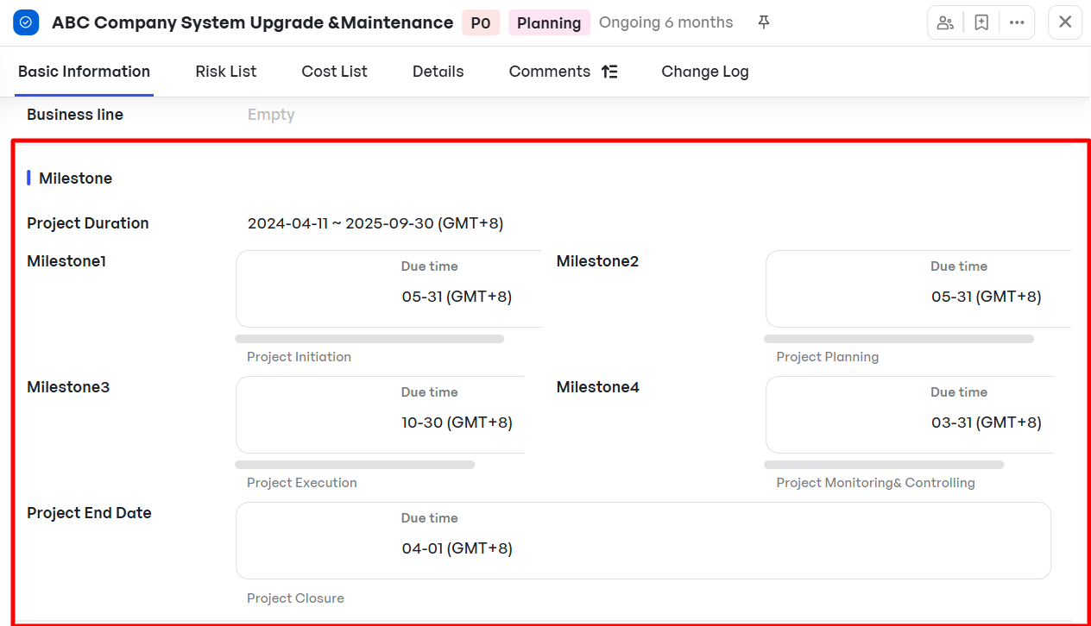View the Change Log tab

(x=705, y=72)
